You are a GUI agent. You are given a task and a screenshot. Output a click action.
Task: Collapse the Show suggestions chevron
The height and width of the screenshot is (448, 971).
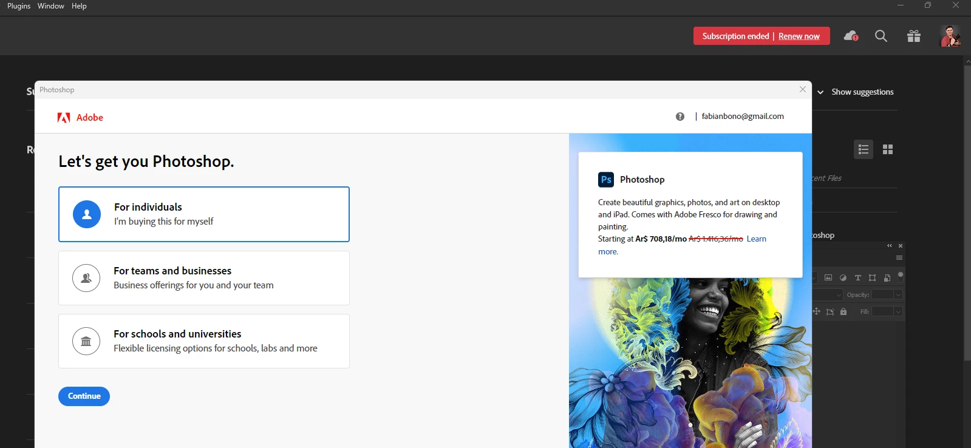[820, 92]
